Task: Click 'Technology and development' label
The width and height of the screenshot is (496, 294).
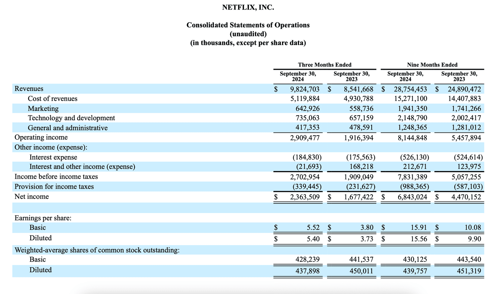Action: tap(71, 118)
